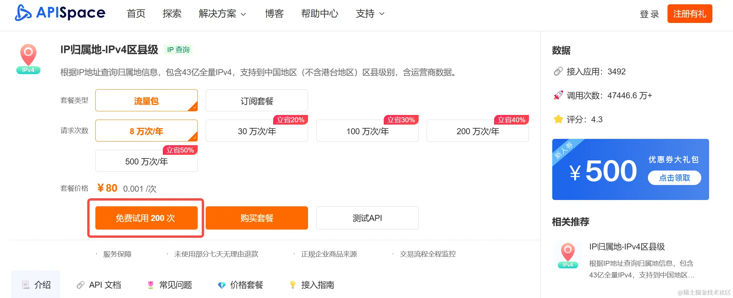This screenshot has width=733, height=298.
Task: Click the 评分: 4.3 rating text
Action: (x=584, y=119)
